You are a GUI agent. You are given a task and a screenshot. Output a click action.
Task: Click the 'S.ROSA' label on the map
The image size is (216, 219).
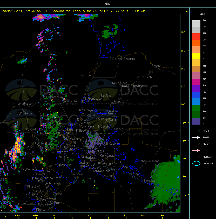coord(124,167)
